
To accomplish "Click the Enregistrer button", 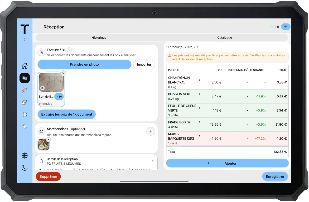I will click(x=275, y=177).
